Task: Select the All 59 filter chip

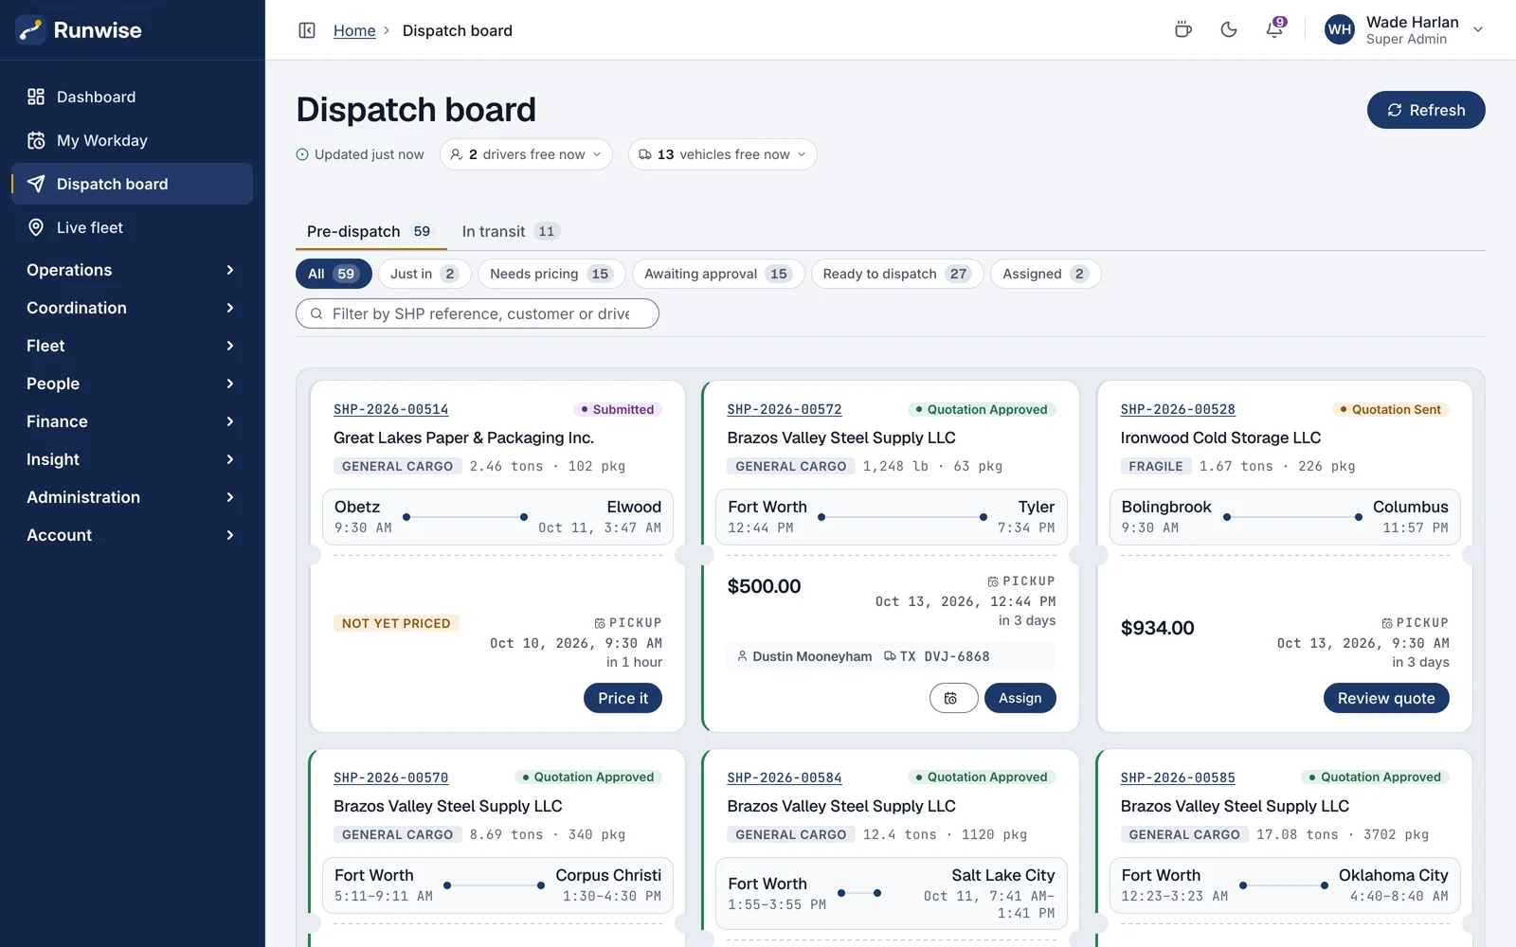Action: coord(334,274)
